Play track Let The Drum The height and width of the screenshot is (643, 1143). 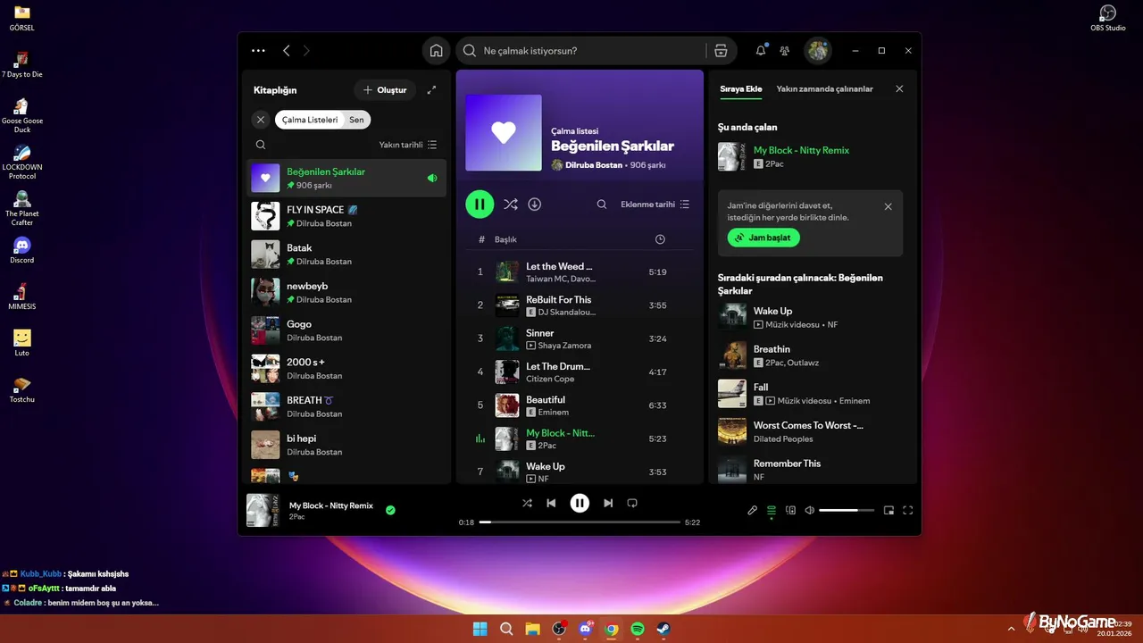click(579, 372)
